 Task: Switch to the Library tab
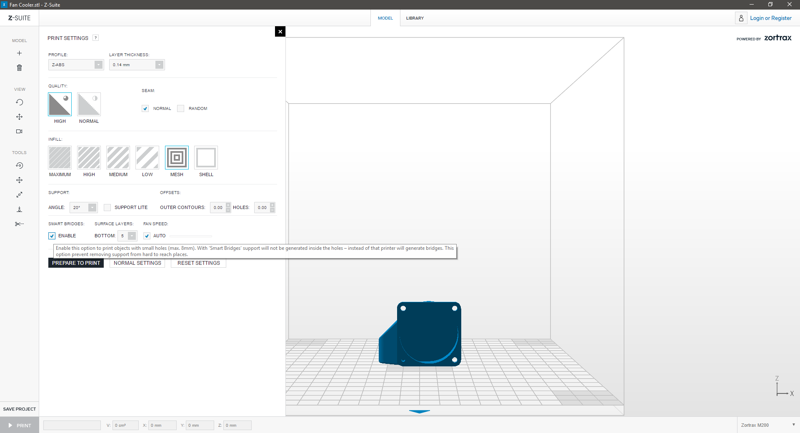click(x=415, y=18)
